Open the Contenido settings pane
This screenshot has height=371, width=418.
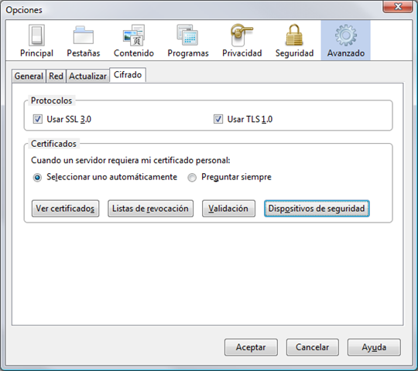click(134, 41)
